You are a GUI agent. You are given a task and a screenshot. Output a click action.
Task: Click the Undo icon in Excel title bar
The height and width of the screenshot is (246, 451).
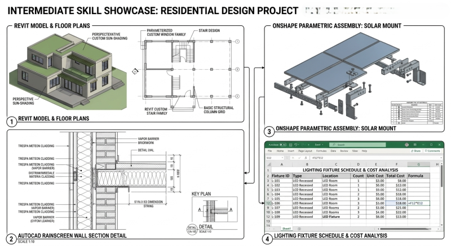[x=295, y=145]
